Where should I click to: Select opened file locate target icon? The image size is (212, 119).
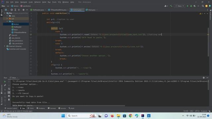click(12, 10)
